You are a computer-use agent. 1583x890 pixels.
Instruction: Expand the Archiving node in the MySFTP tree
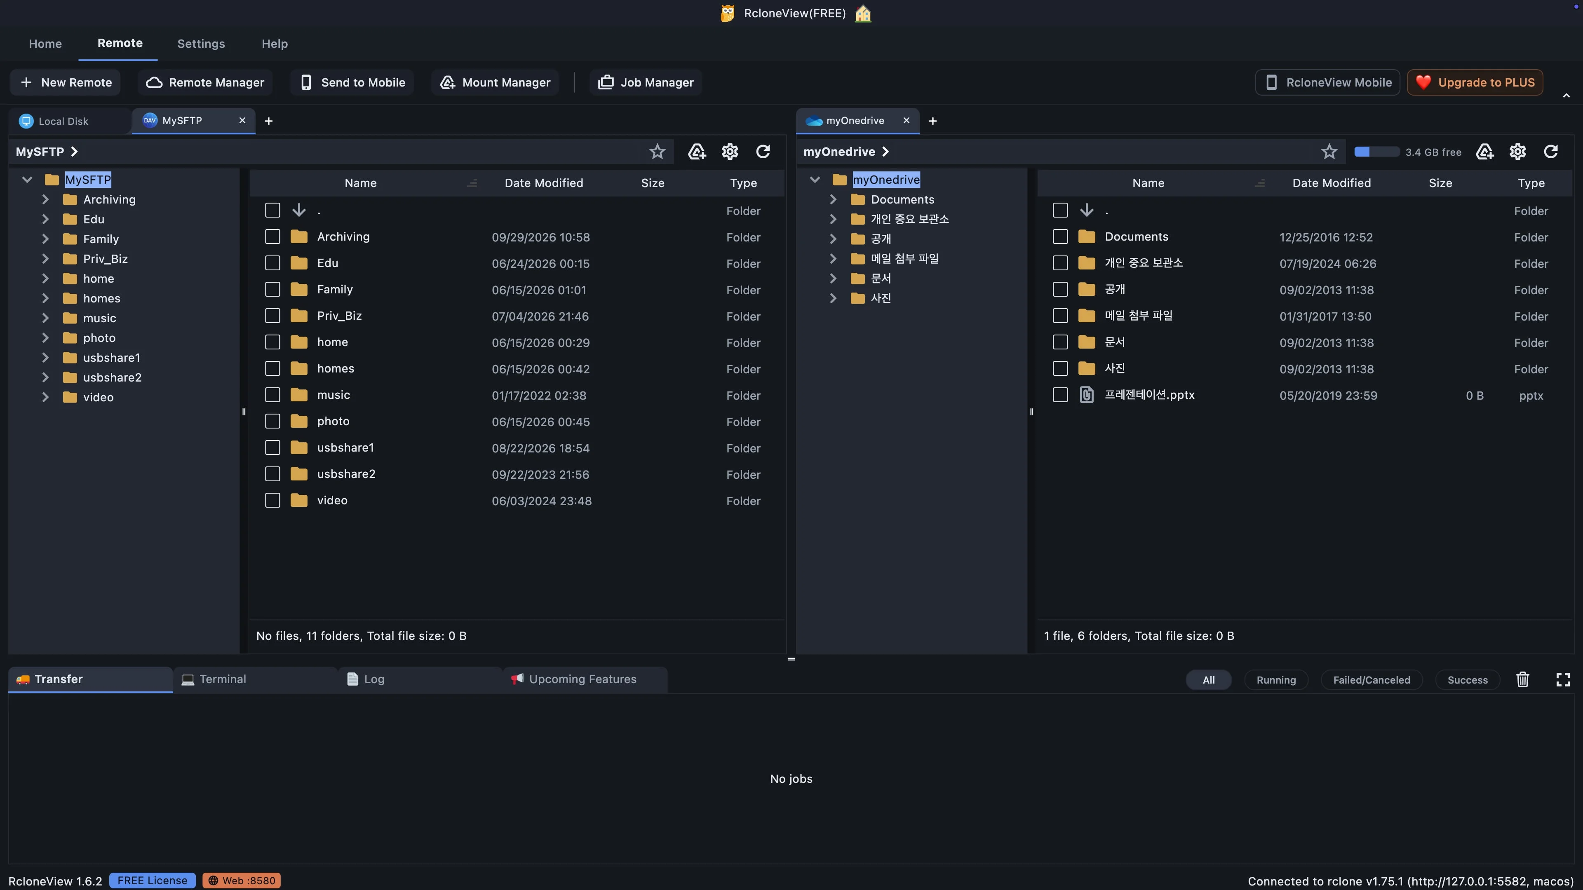coord(45,199)
